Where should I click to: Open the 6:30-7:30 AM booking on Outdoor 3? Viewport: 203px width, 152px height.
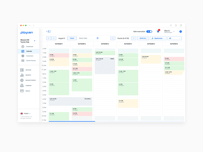tap(105, 53)
